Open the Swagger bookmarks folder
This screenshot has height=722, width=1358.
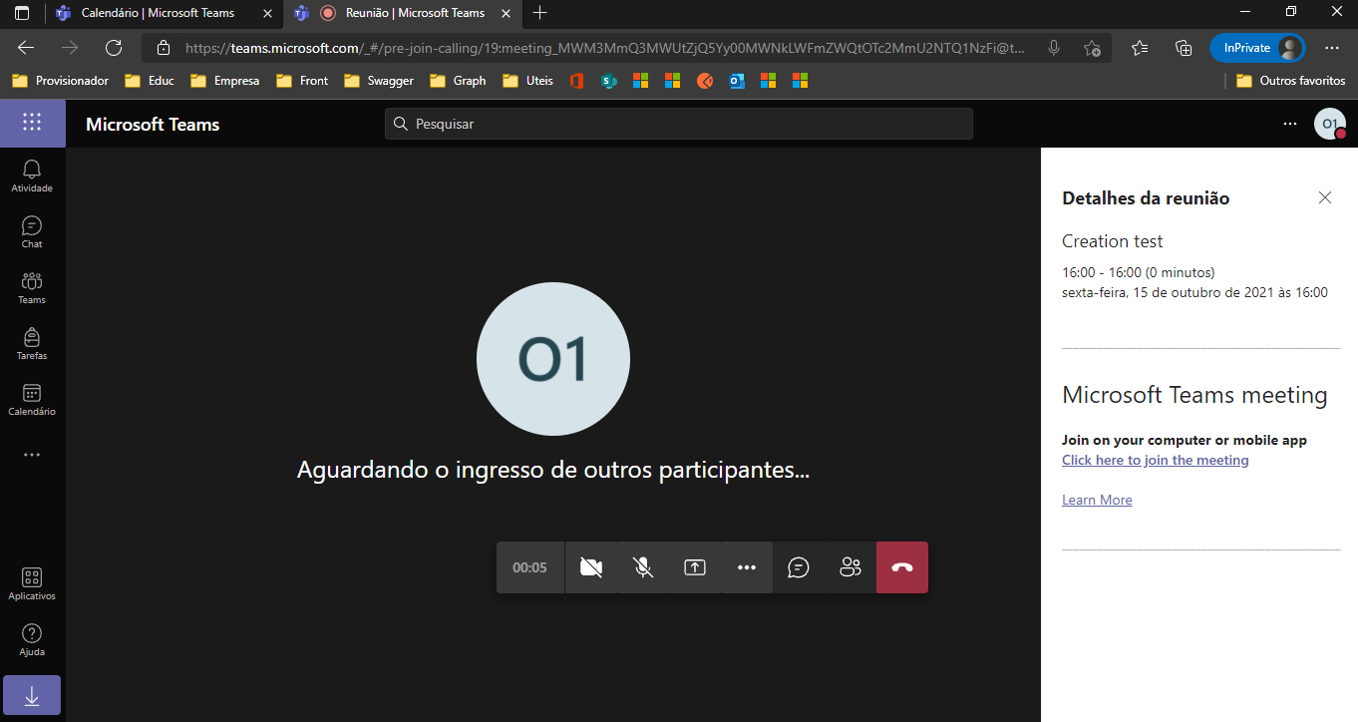(379, 81)
